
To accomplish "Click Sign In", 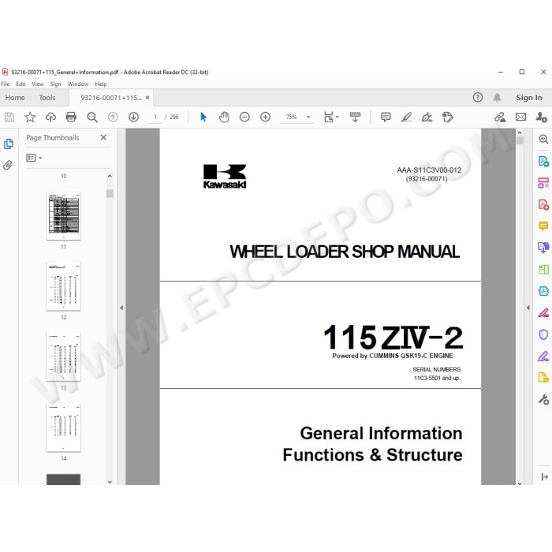I will [529, 98].
